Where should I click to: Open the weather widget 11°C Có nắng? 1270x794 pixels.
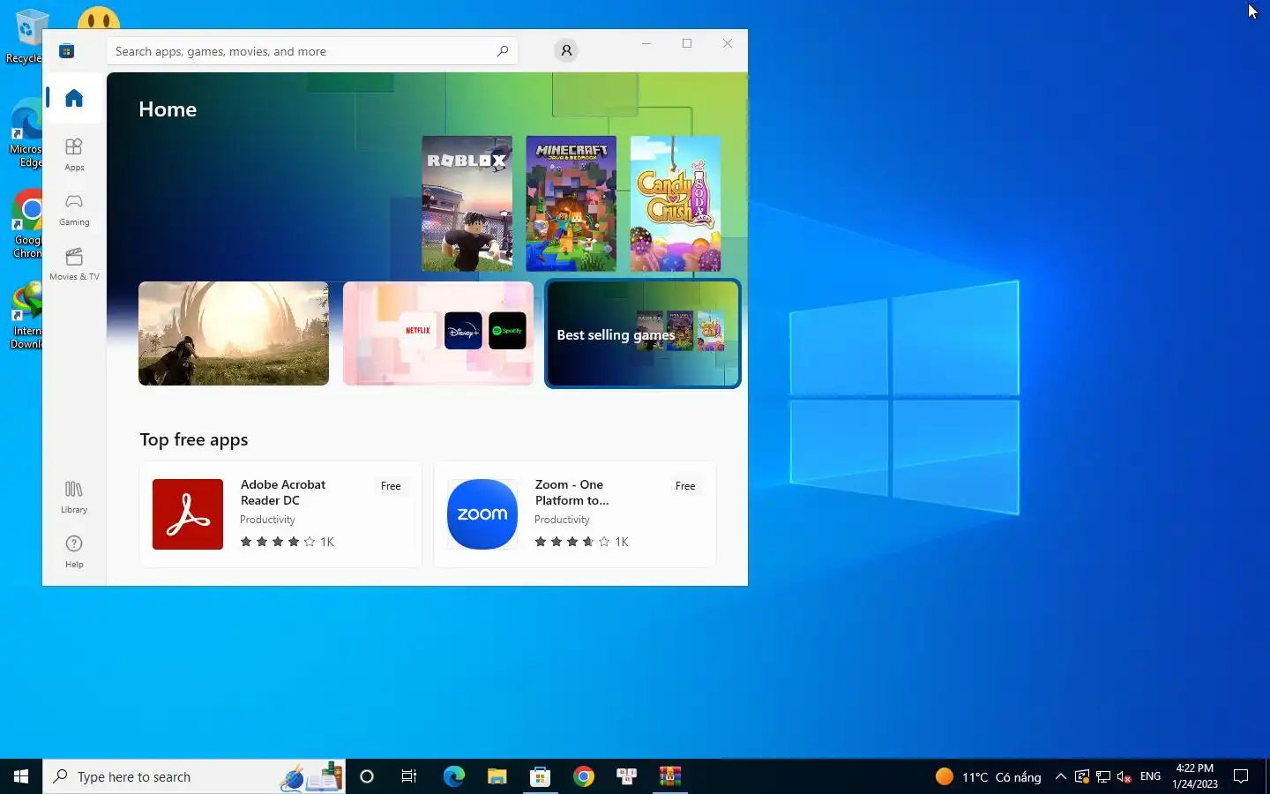988,776
